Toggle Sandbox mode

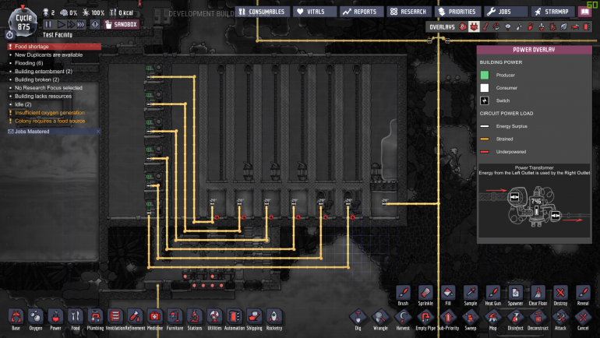[x=122, y=24]
